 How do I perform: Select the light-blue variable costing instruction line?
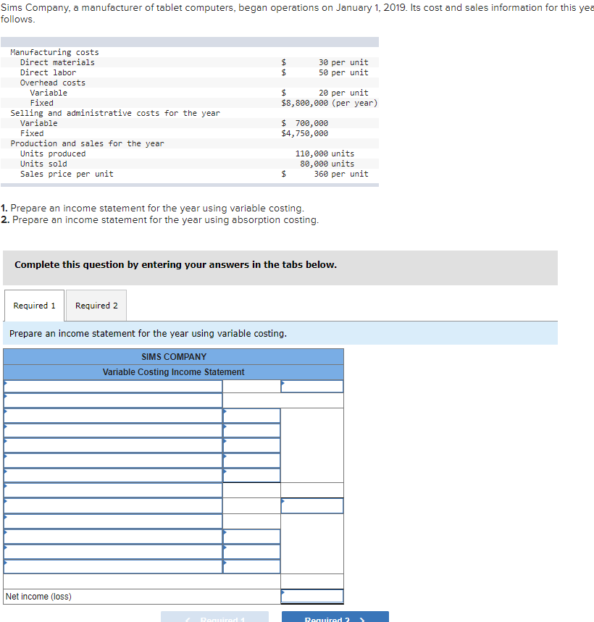click(280, 333)
